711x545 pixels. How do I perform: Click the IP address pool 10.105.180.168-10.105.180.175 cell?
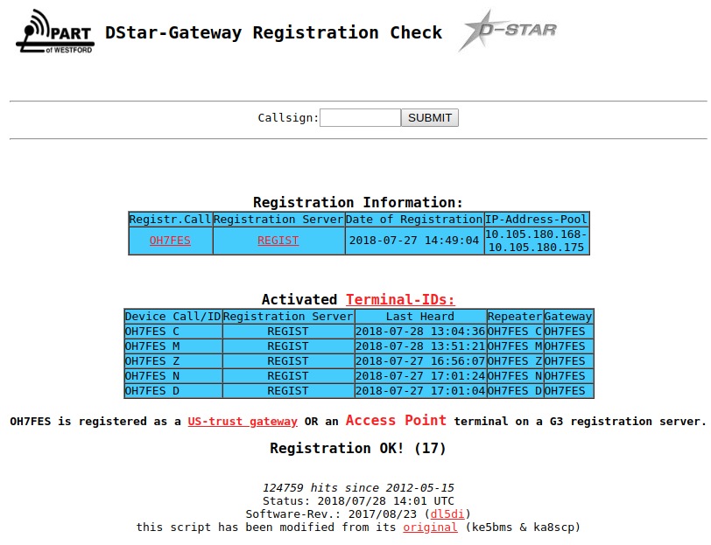pyautogui.click(x=537, y=241)
